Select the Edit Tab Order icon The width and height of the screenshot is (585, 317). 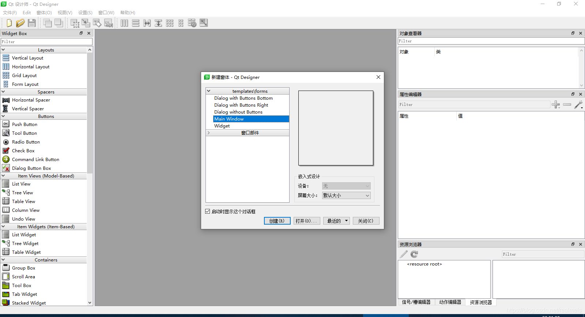(x=109, y=23)
